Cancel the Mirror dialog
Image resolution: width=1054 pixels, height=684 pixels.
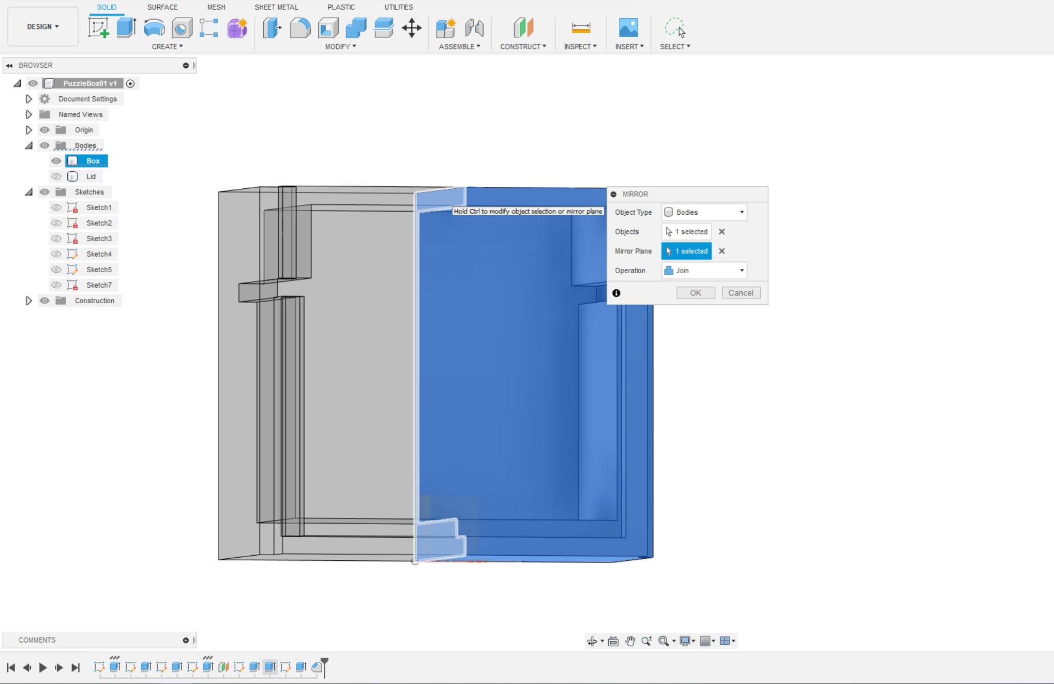click(x=741, y=293)
